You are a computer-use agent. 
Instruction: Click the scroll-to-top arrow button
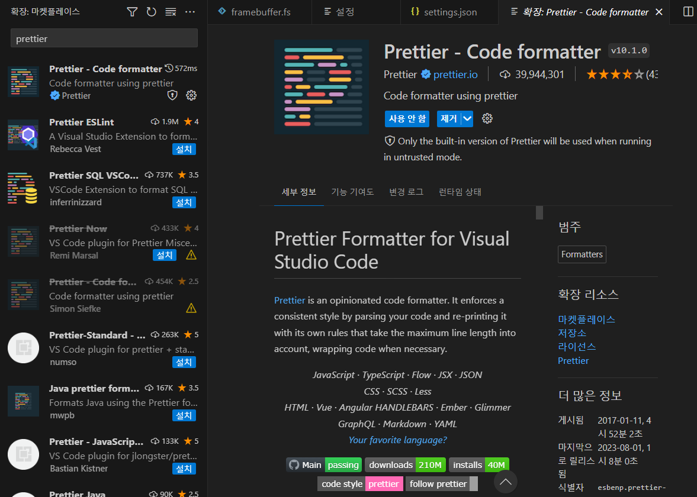tap(505, 482)
